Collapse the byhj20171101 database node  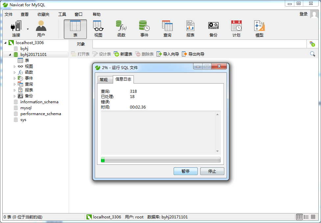pos(10,55)
